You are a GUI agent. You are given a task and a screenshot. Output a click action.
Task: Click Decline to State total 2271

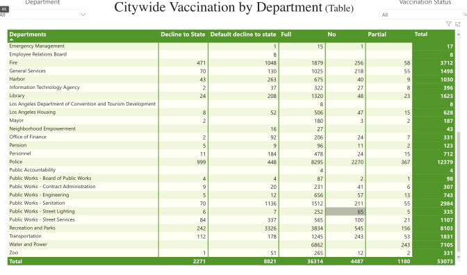[199, 261]
